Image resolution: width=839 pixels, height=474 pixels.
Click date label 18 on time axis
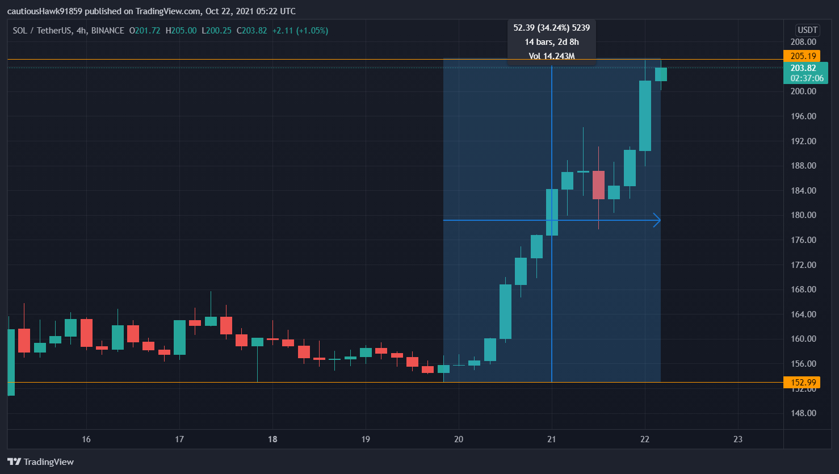(272, 439)
